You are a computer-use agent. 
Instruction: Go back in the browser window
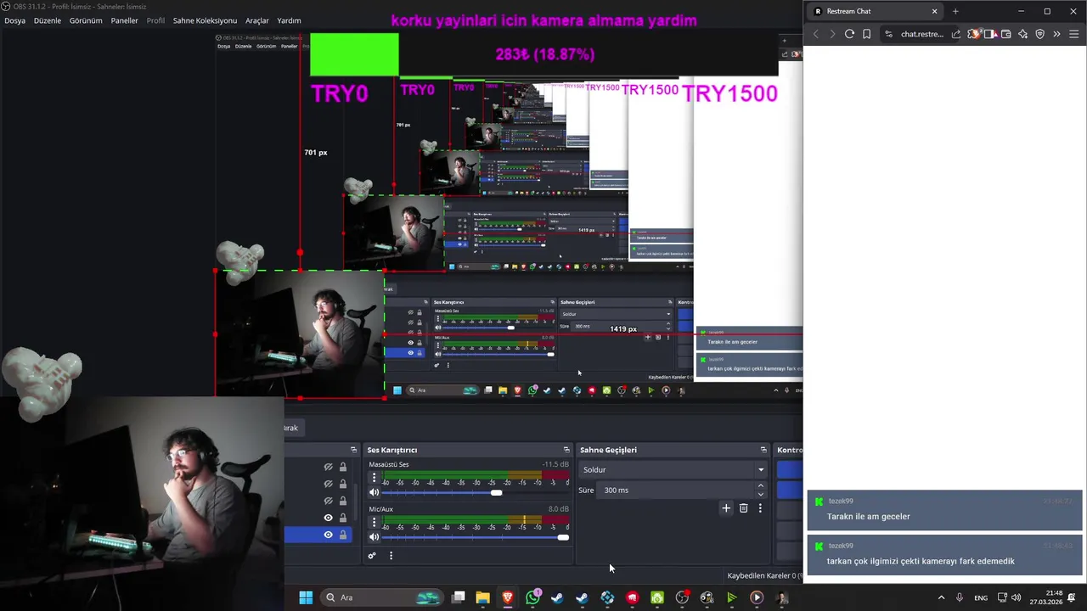[816, 34]
